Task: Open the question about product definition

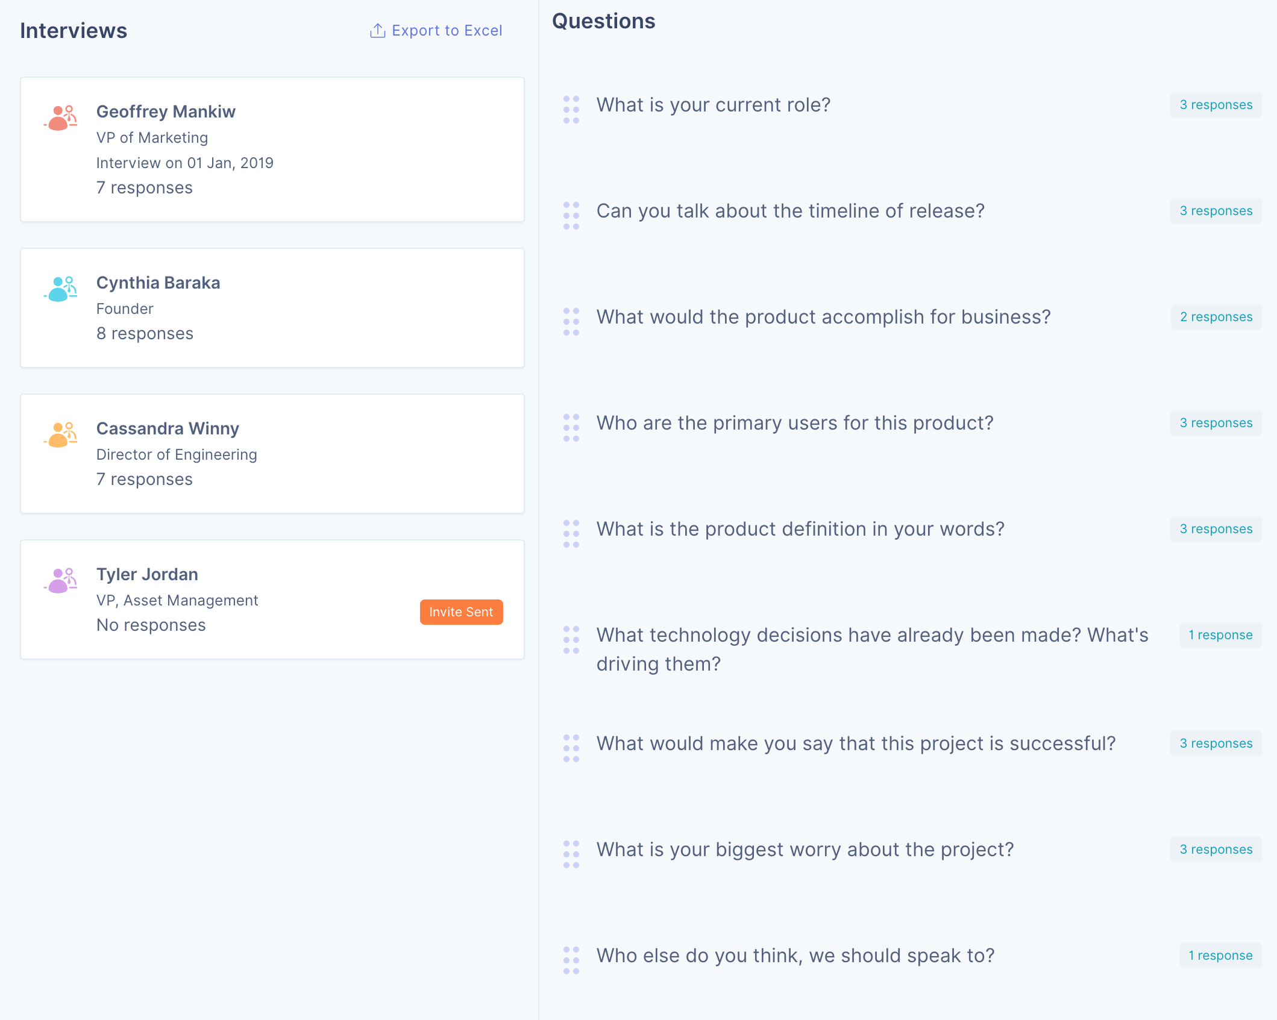Action: click(x=800, y=529)
